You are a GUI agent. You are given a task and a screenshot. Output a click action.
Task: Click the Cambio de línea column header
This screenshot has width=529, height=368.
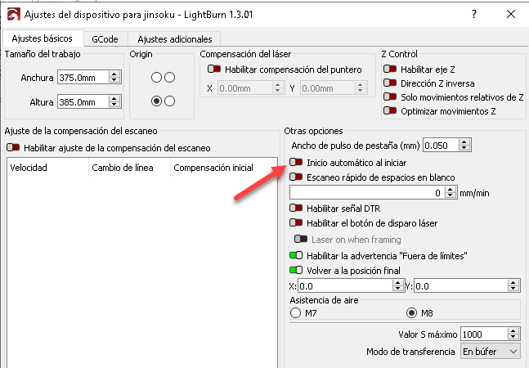pyautogui.click(x=129, y=168)
